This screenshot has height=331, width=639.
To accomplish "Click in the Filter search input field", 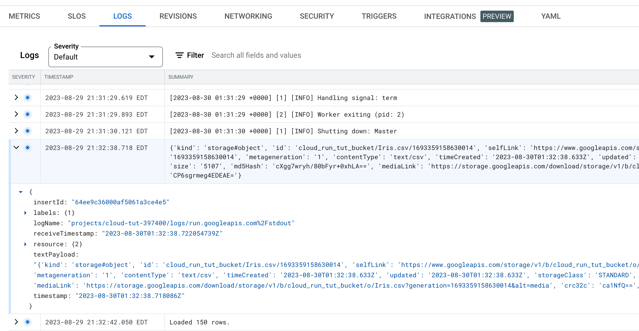I will tap(257, 55).
